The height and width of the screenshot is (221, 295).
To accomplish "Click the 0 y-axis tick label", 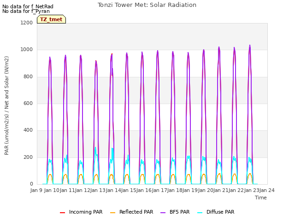I will pyautogui.click(x=31, y=184).
